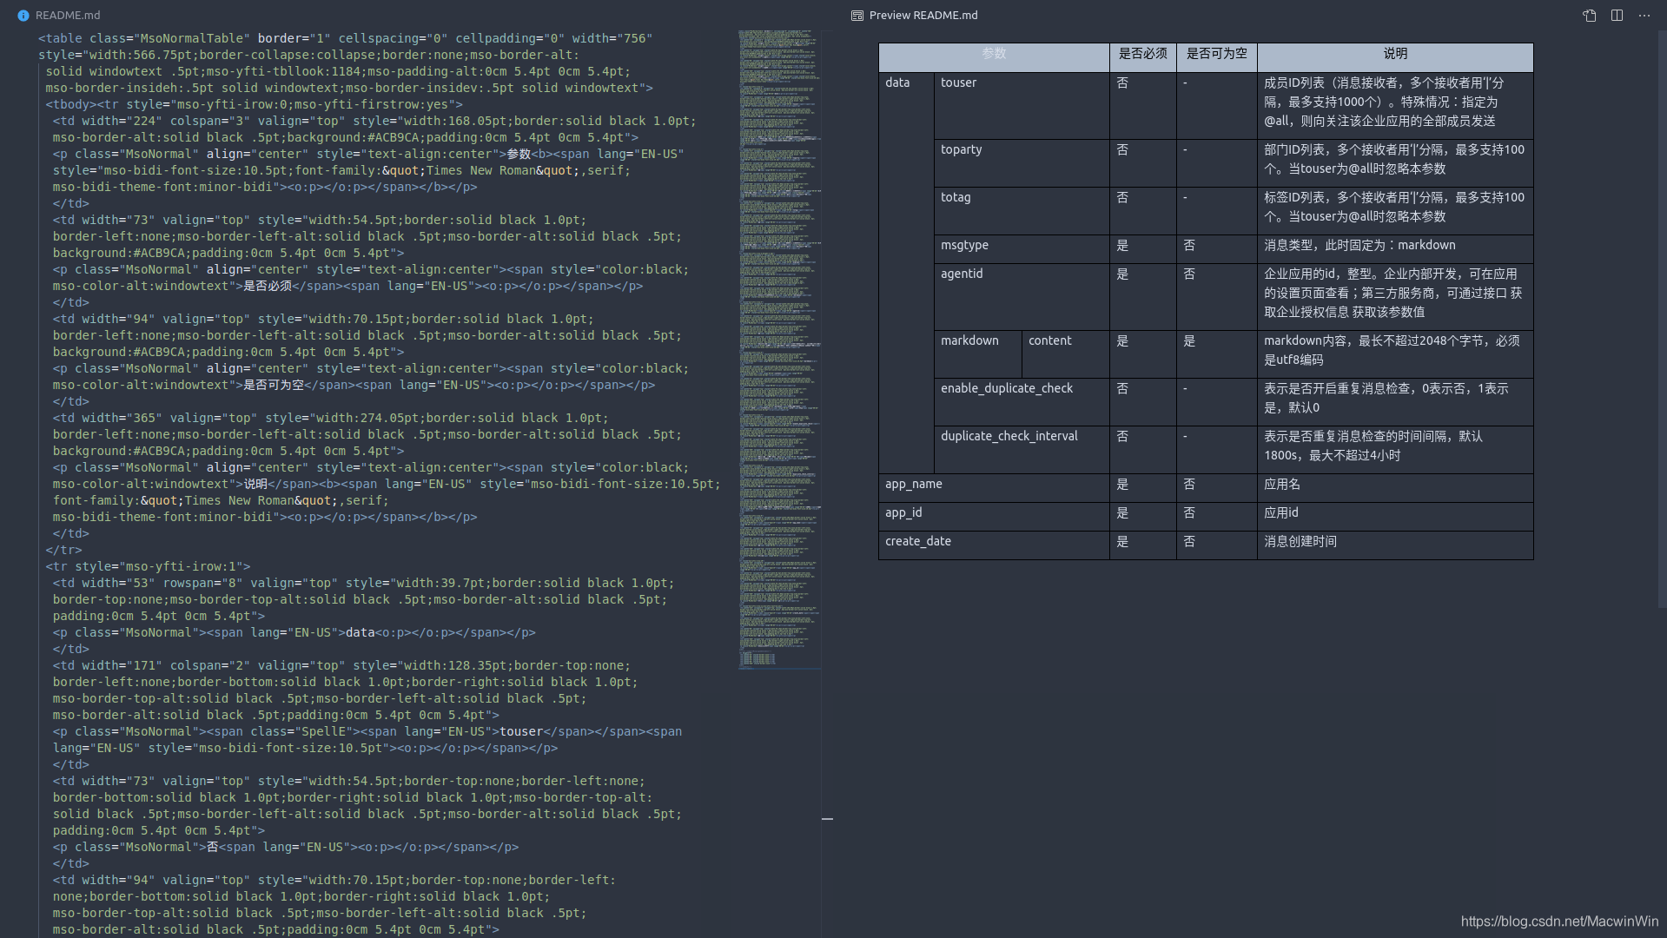The width and height of the screenshot is (1667, 938).
Task: Click the preview icon on Preview README.md tab
Action: click(857, 16)
